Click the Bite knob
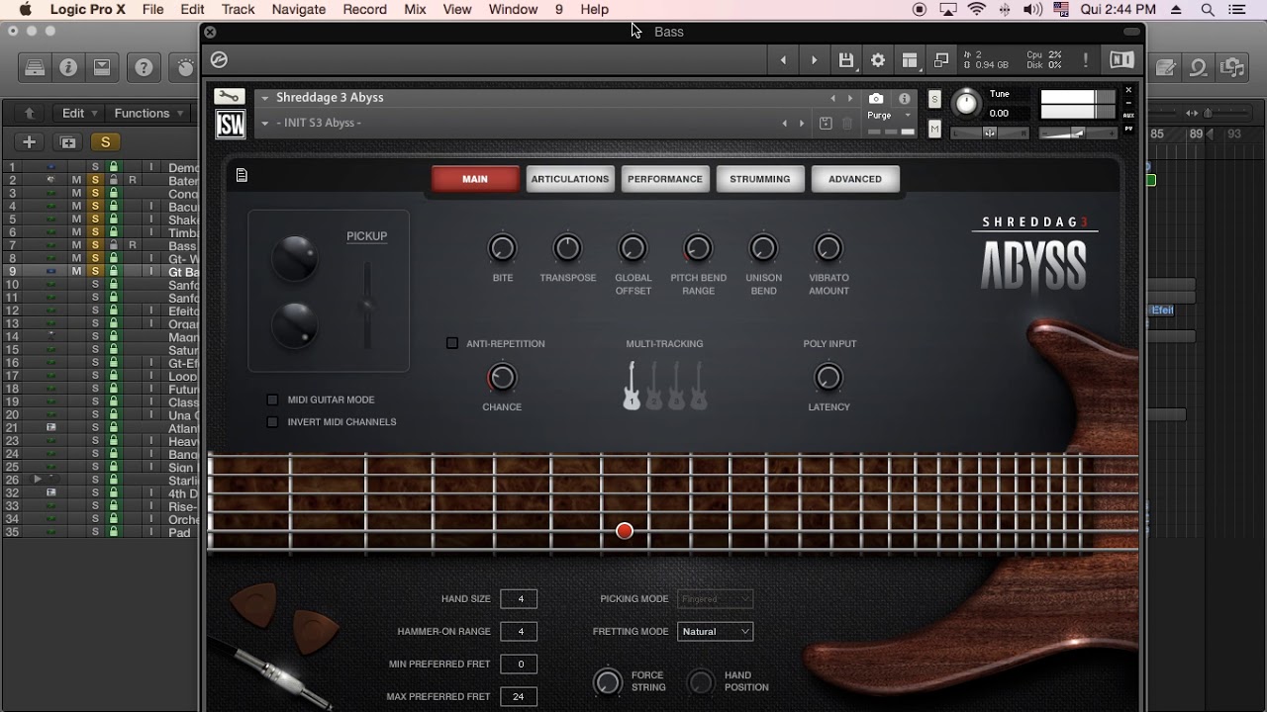Image resolution: width=1267 pixels, height=712 pixels. pyautogui.click(x=503, y=248)
